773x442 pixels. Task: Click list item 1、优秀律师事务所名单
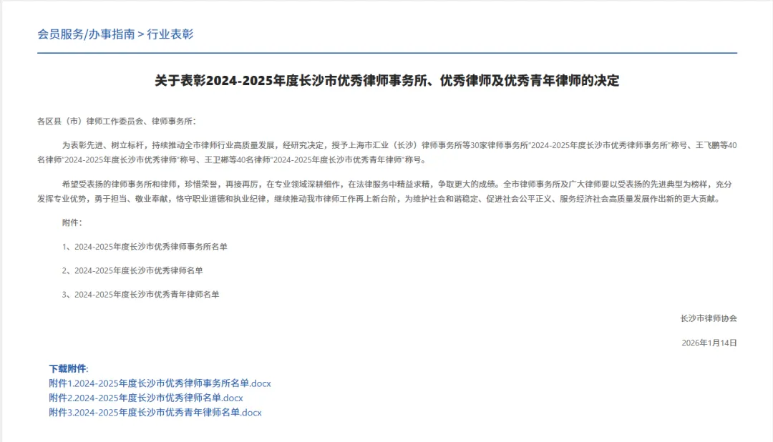tap(145, 246)
